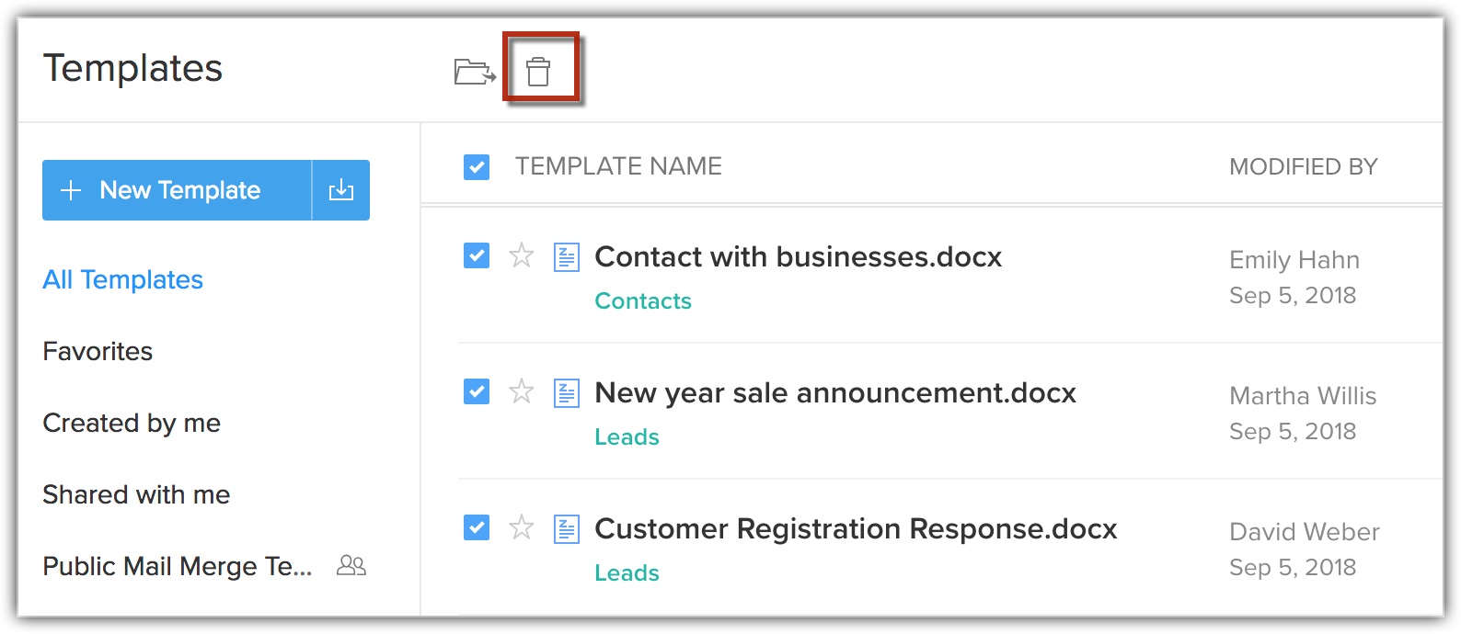This screenshot has height=634, width=1461.
Task: Uncheck the select all templates checkbox
Action: pyautogui.click(x=477, y=167)
